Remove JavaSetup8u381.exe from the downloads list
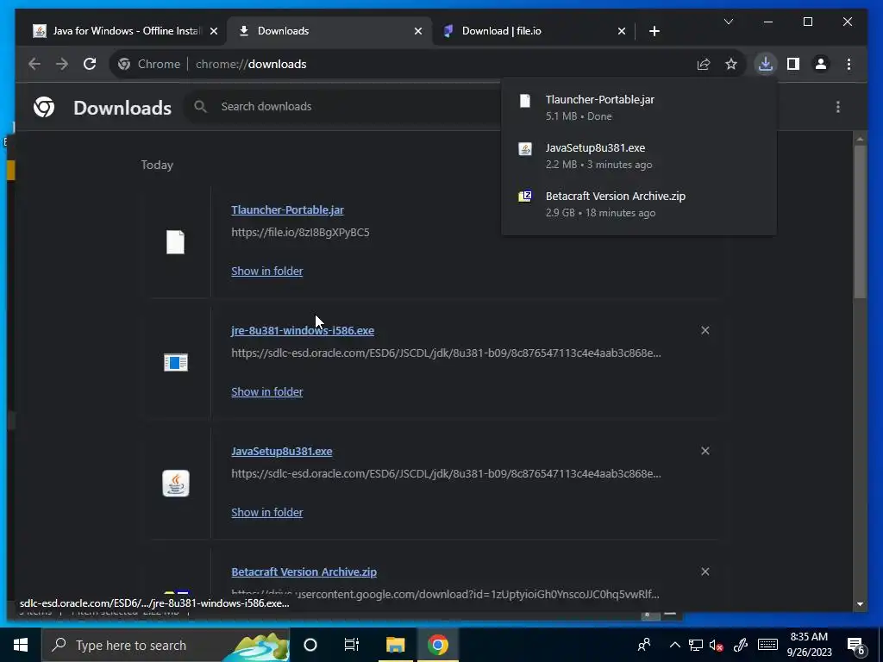 point(705,451)
